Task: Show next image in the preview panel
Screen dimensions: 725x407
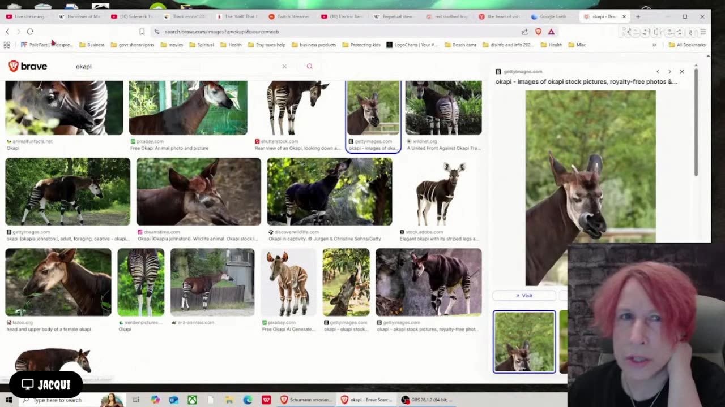Action: coord(669,72)
